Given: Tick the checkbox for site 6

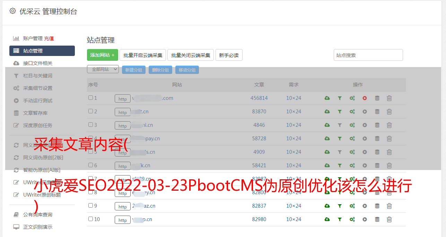Looking at the screenshot, I should (90, 165).
